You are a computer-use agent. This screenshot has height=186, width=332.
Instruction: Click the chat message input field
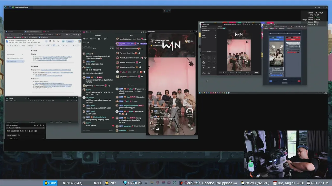97,130
